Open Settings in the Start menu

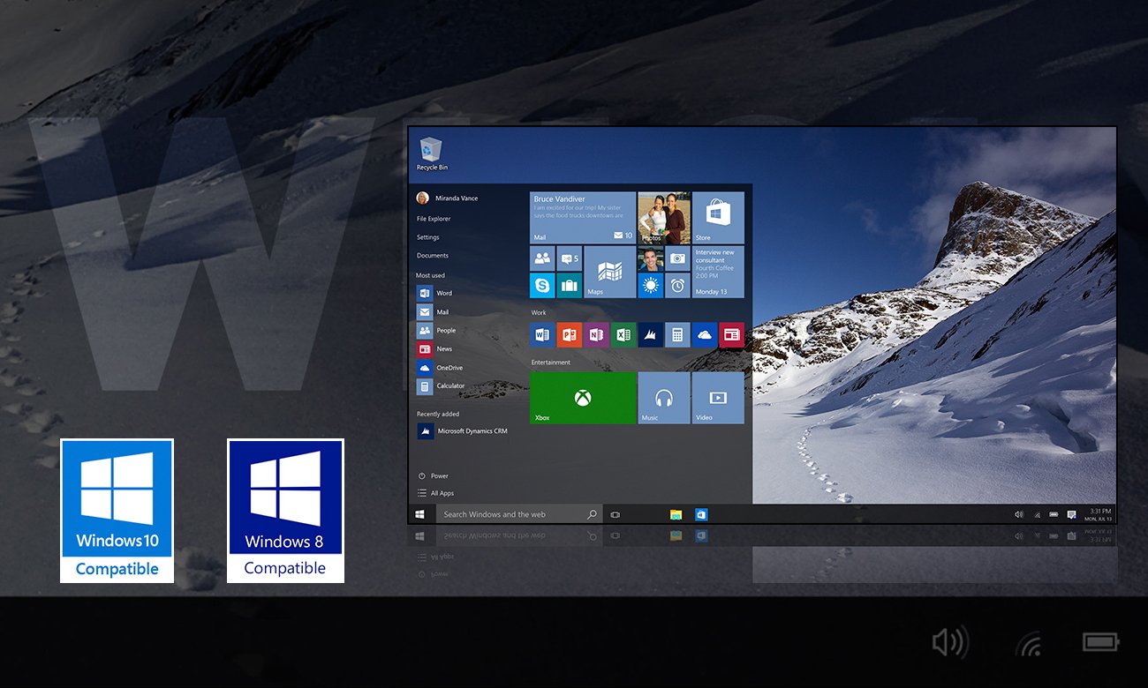click(x=427, y=237)
